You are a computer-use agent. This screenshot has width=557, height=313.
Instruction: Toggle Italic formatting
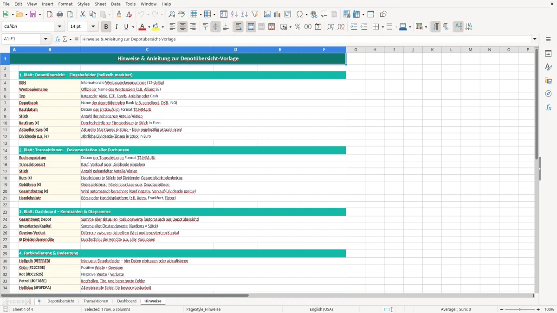tap(117, 27)
